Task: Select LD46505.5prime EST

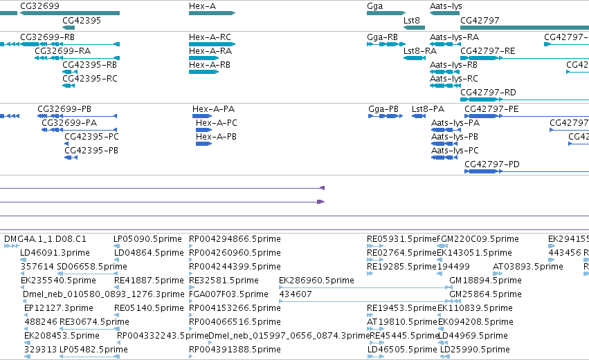Action: click(x=402, y=350)
